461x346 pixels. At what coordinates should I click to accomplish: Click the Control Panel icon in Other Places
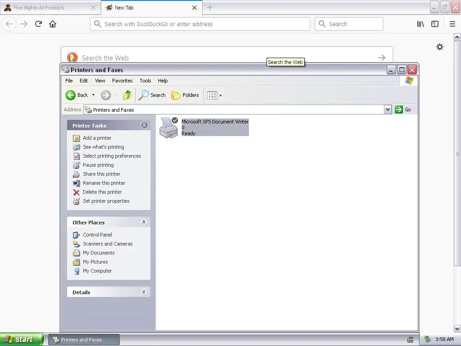tap(77, 235)
